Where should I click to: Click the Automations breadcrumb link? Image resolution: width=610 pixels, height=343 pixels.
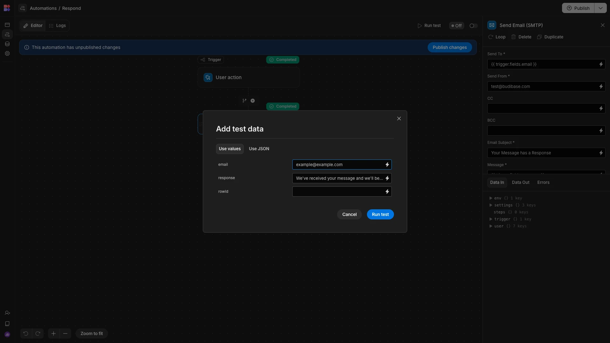tap(43, 8)
